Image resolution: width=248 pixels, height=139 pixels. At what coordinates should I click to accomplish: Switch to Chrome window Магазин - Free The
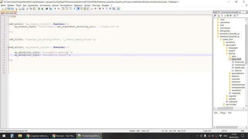tap(63, 136)
